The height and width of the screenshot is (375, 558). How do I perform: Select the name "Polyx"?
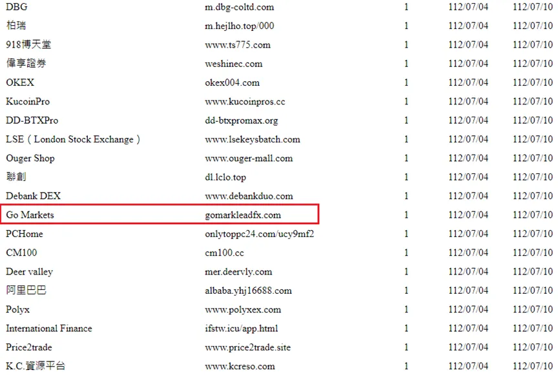coord(18,309)
